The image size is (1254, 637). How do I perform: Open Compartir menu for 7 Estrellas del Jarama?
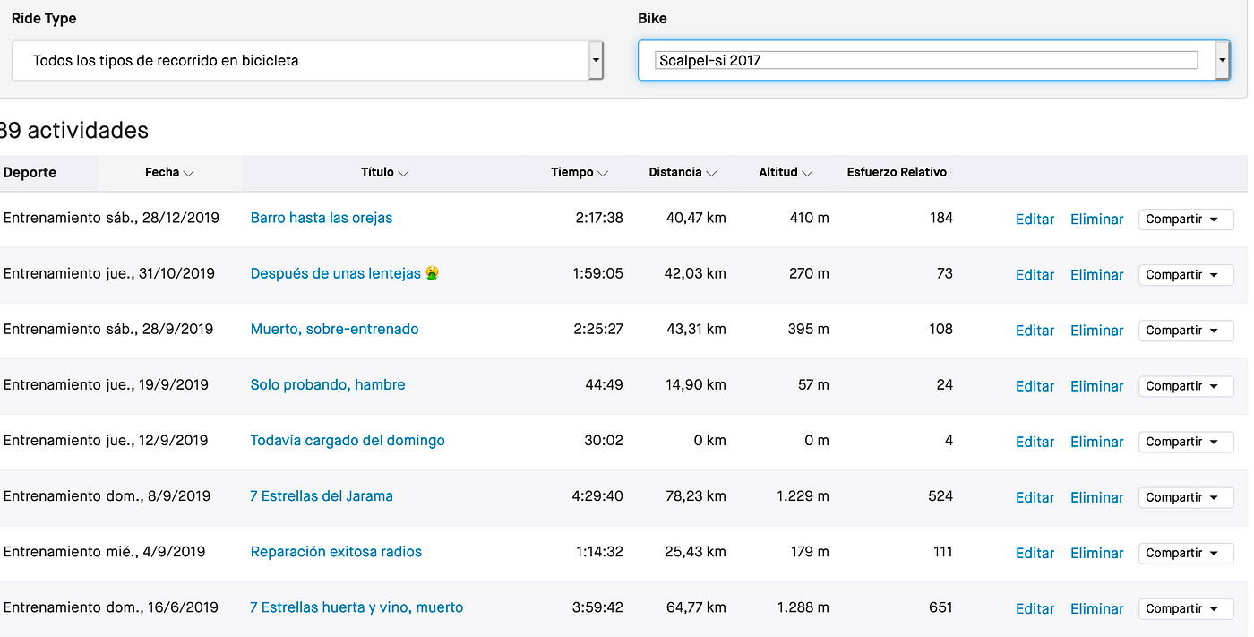tap(1186, 496)
